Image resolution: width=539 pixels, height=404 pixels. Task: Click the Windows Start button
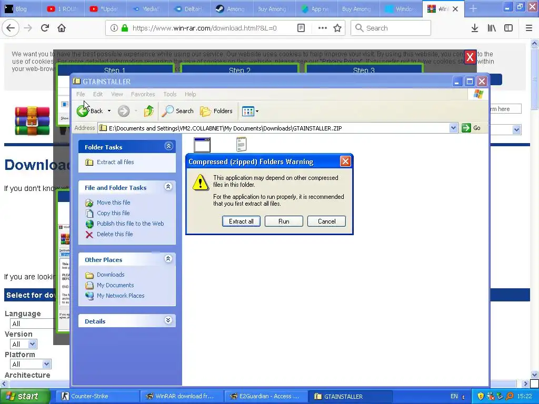tap(25, 397)
